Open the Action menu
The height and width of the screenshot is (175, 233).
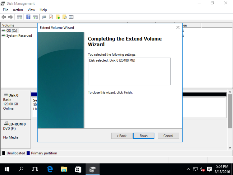18,10
